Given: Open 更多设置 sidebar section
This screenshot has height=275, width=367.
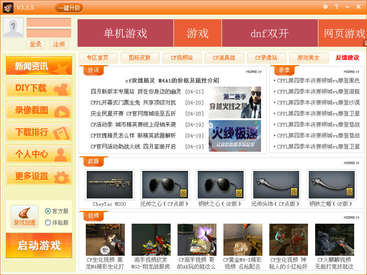Looking at the screenshot, I should pyautogui.click(x=39, y=176).
